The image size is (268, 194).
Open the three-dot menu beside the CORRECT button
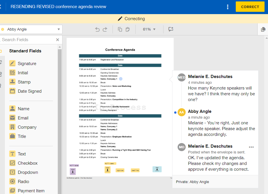tap(228, 7)
